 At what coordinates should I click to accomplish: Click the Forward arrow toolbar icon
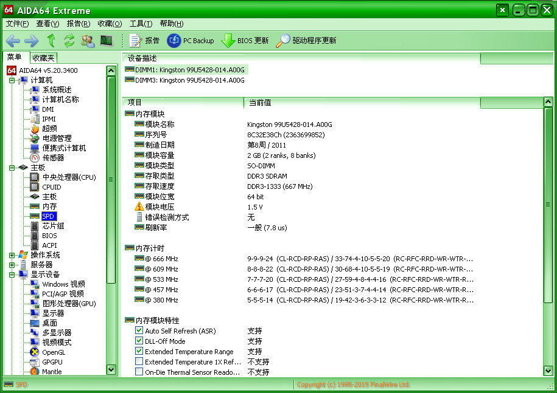click(31, 41)
